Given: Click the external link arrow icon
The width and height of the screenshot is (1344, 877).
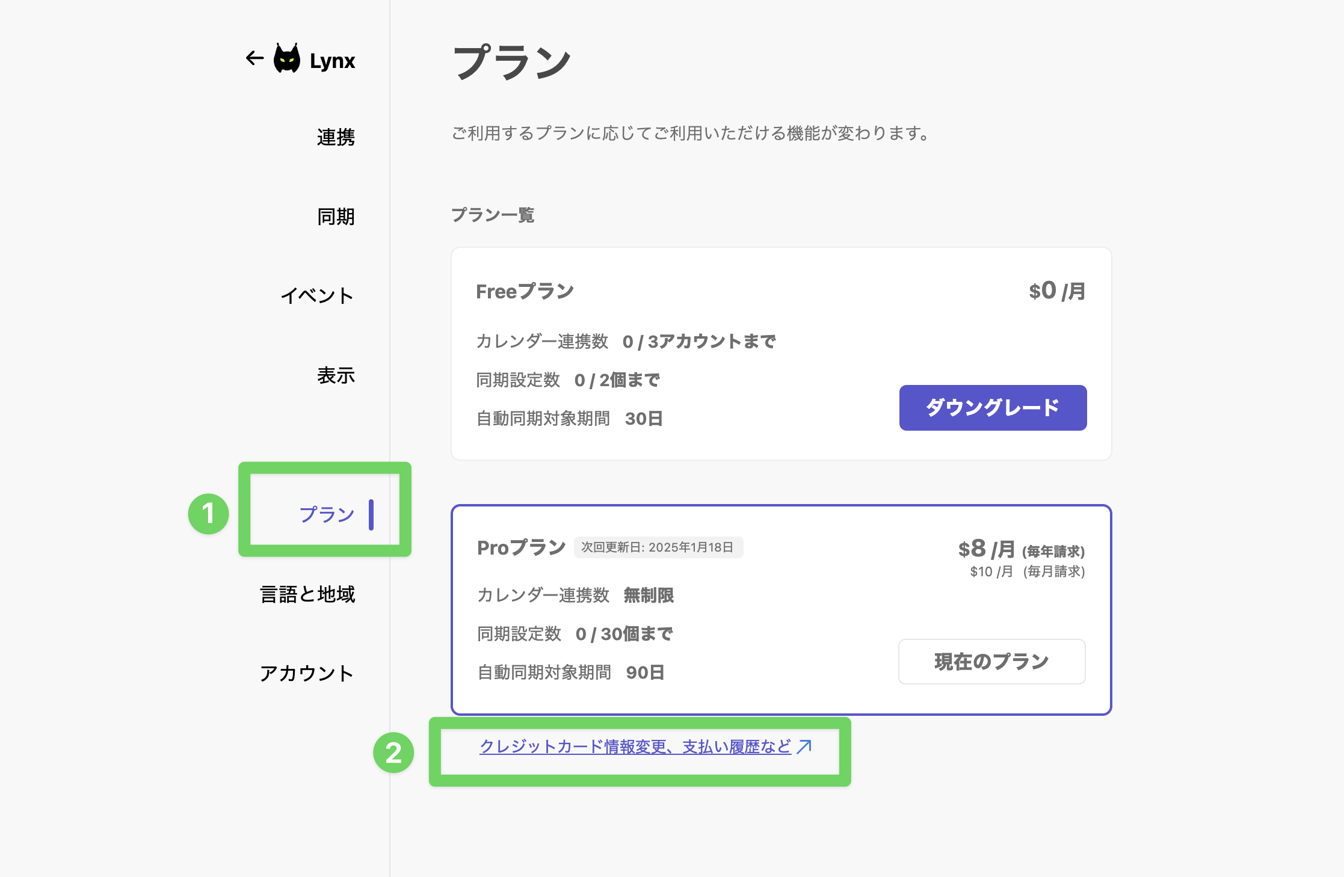Looking at the screenshot, I should (804, 746).
